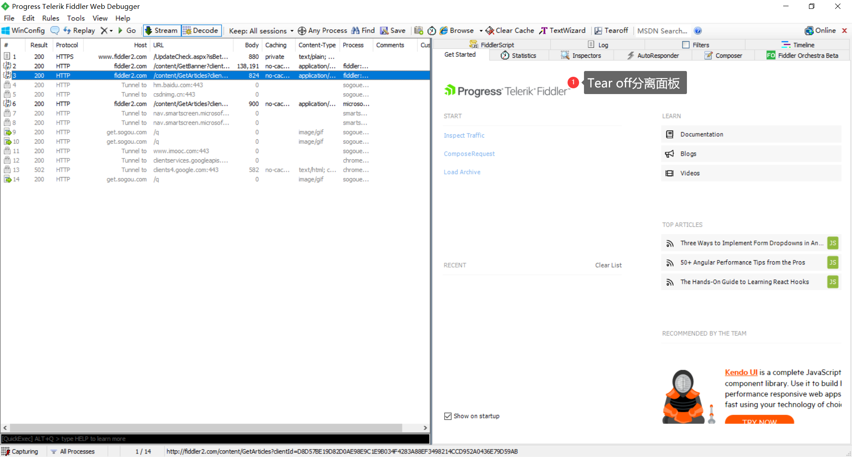Open the Rules menu
852x457 pixels.
pyautogui.click(x=51, y=18)
